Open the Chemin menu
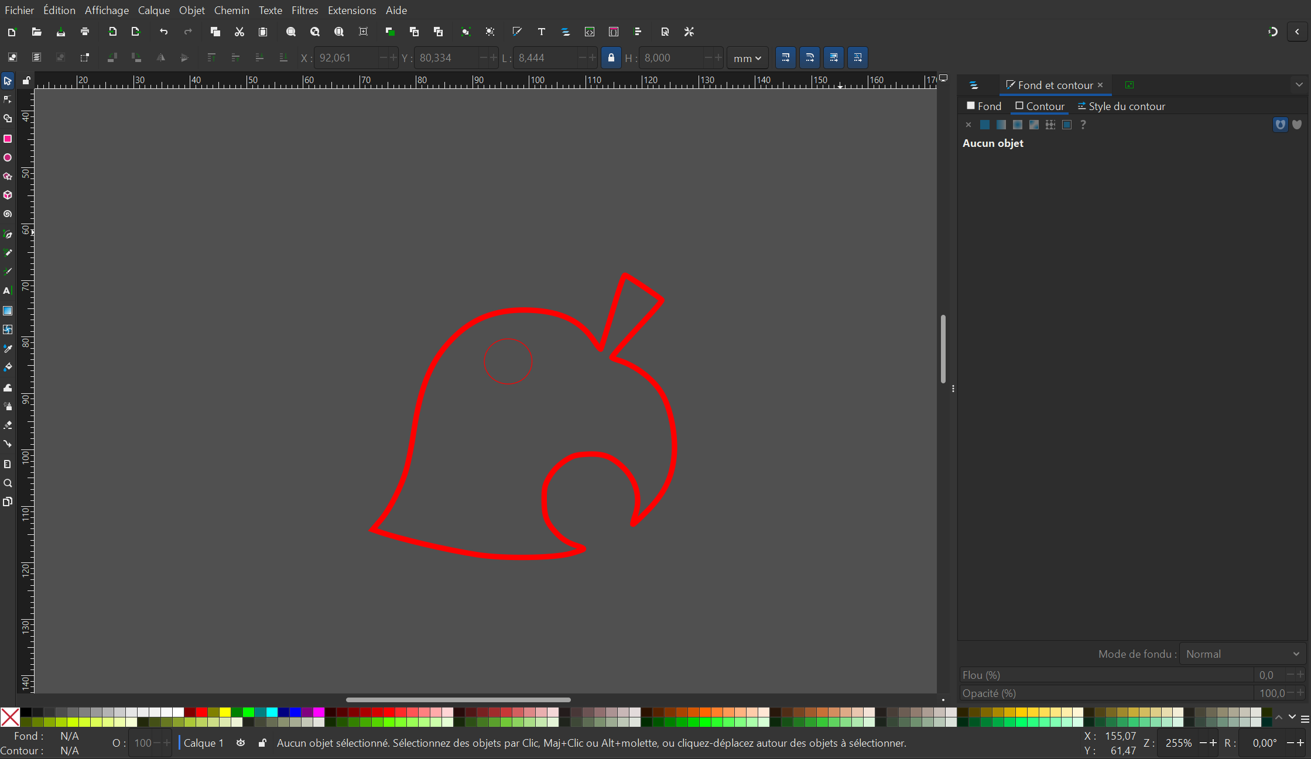 [231, 10]
